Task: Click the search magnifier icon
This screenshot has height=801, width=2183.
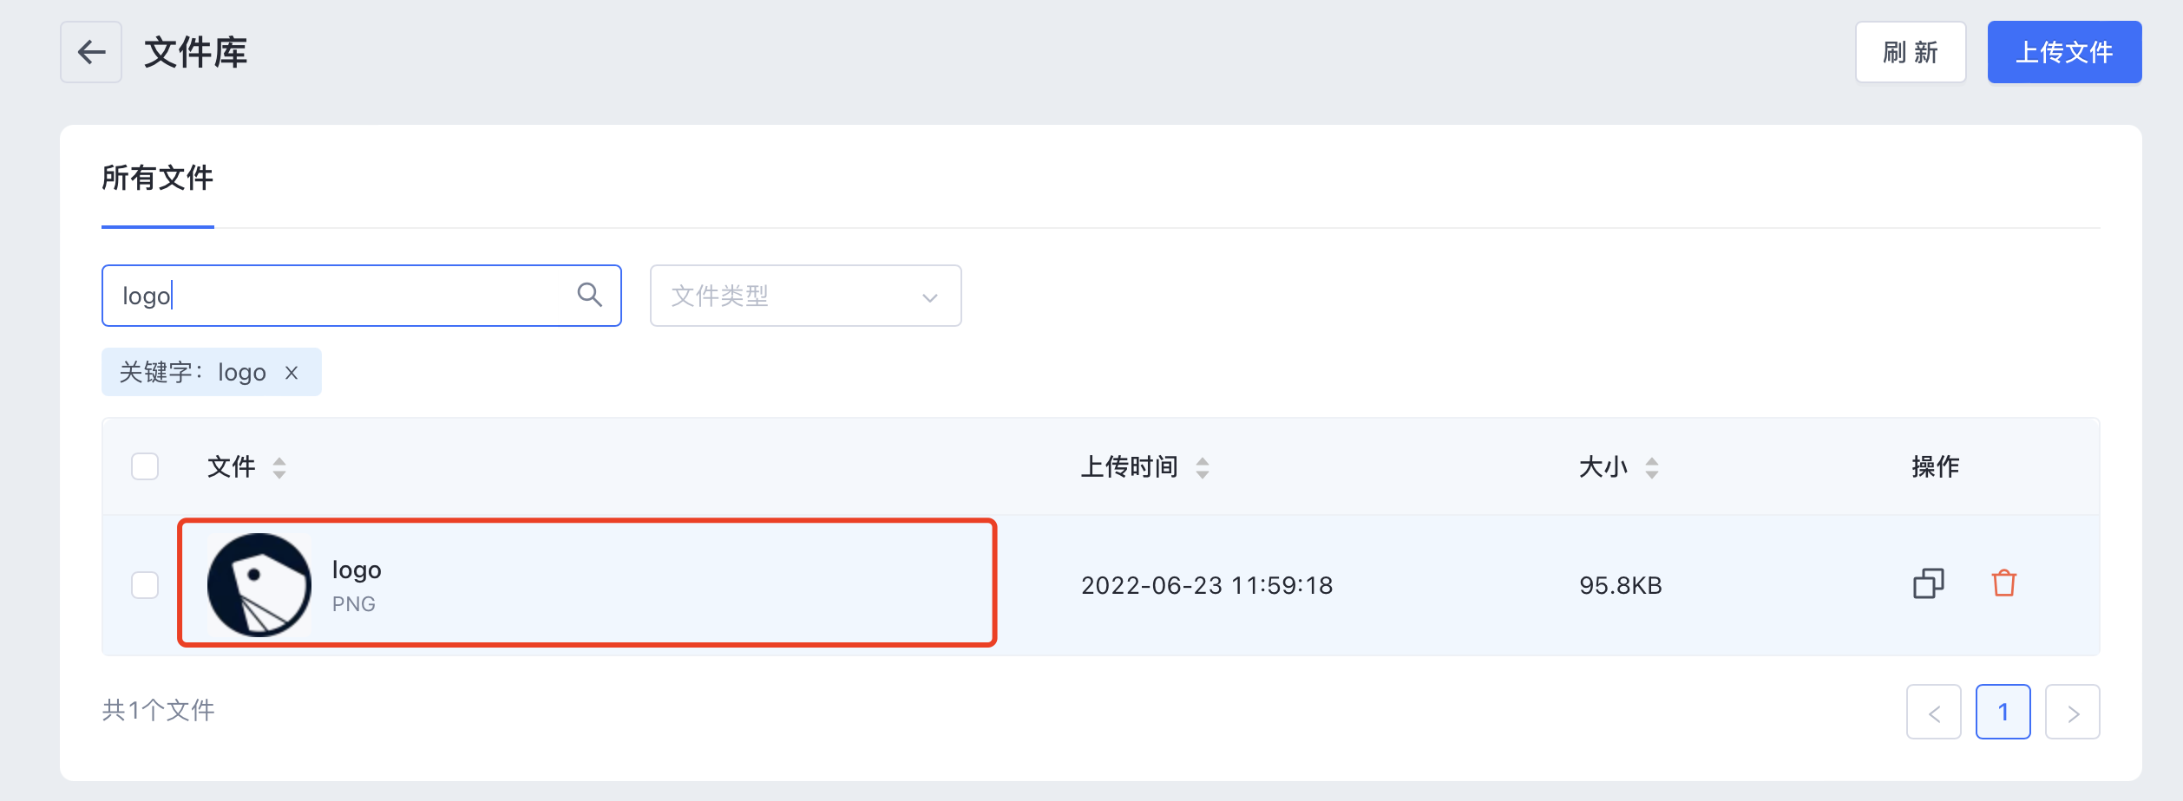Action: coord(589,295)
